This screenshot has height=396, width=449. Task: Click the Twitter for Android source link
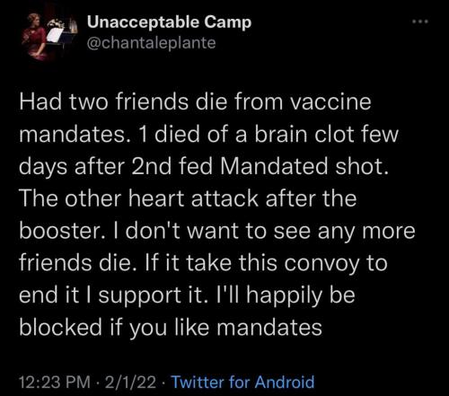(x=242, y=383)
